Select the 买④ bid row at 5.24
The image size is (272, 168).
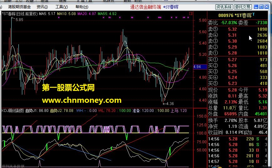point(238,77)
